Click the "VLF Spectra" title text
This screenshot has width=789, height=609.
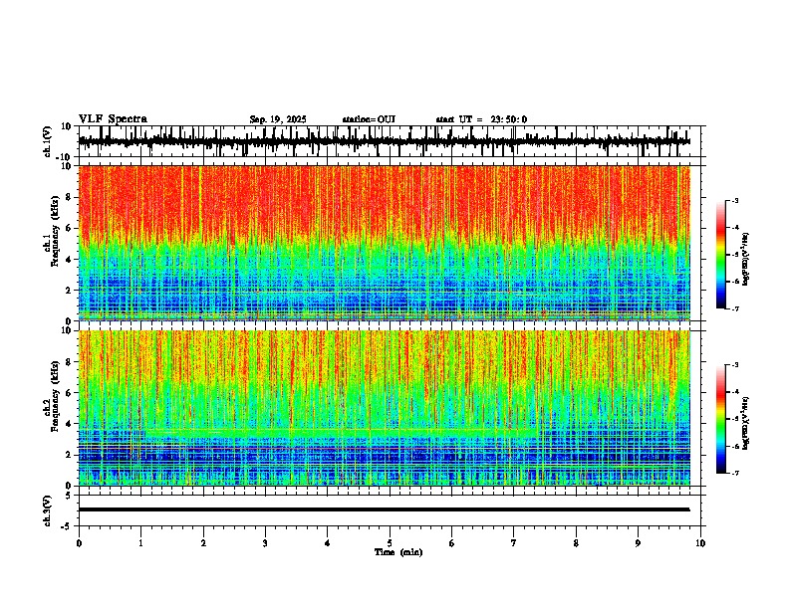pyautogui.click(x=113, y=119)
